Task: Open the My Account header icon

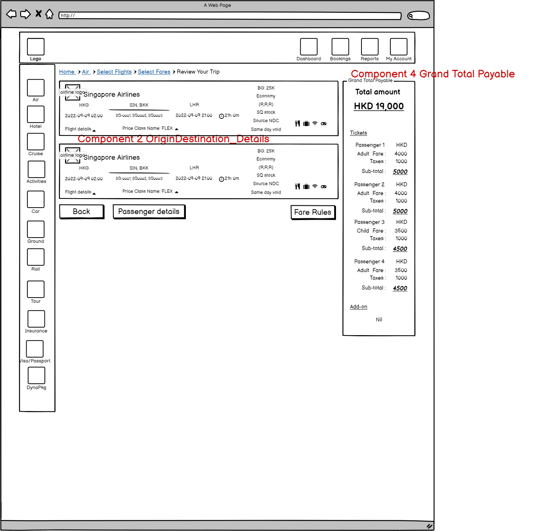Action: [x=398, y=47]
